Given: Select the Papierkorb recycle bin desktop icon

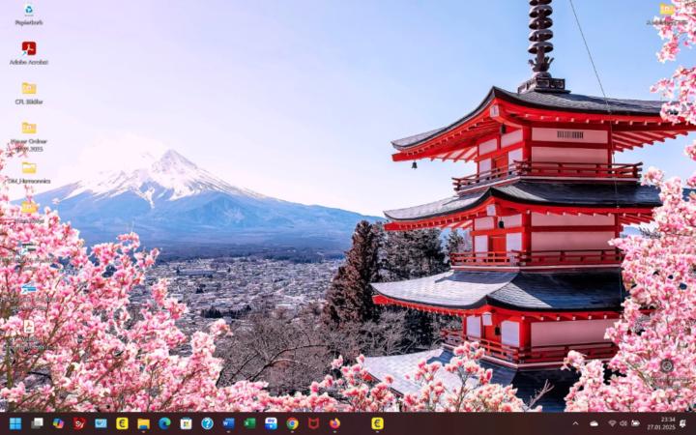Looking at the screenshot, I should tap(29, 14).
